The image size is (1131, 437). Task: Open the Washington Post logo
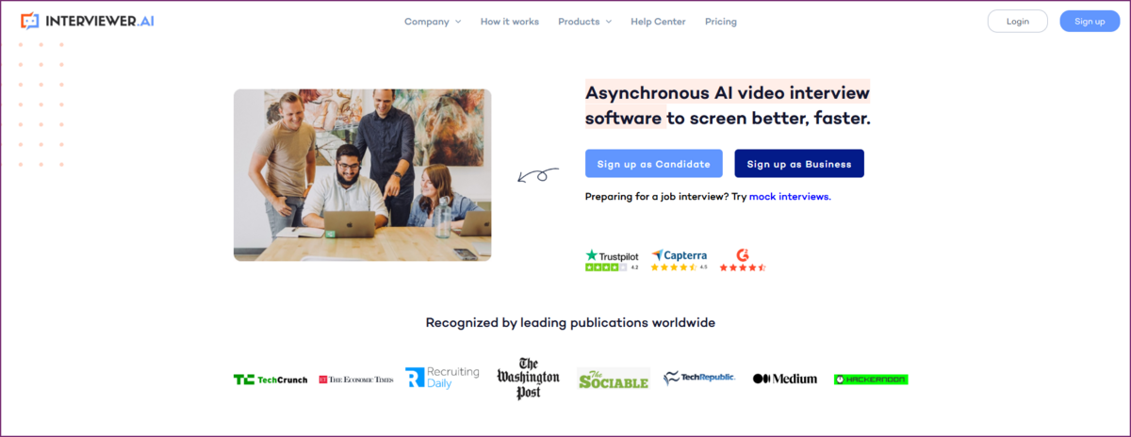(x=528, y=379)
